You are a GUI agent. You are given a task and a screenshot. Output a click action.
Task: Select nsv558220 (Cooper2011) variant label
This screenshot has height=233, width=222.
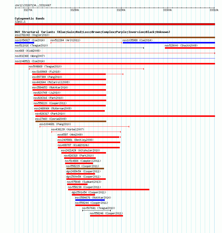(50, 103)
